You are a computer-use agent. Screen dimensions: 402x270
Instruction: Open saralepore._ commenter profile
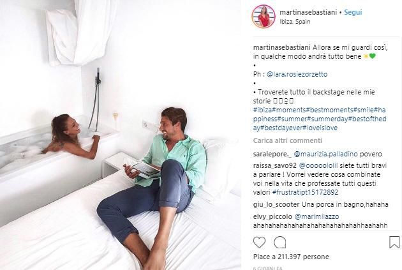pos(272,154)
